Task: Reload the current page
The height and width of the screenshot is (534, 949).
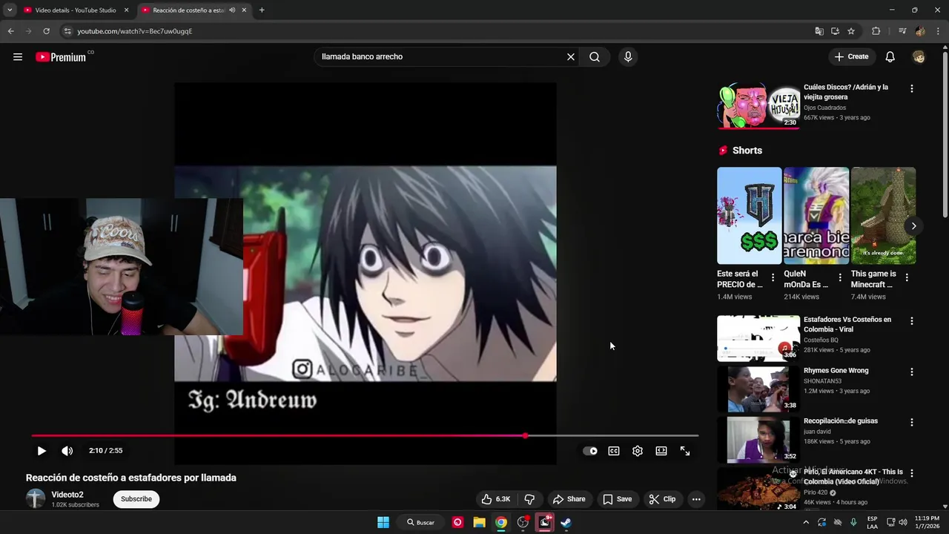Action: tap(46, 31)
